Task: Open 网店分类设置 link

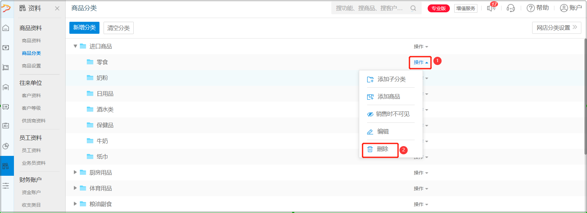Action: pyautogui.click(x=557, y=28)
